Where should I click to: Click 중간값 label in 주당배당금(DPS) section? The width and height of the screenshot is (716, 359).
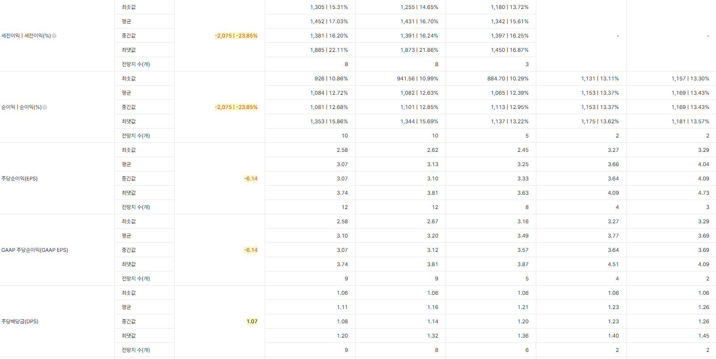click(x=129, y=321)
